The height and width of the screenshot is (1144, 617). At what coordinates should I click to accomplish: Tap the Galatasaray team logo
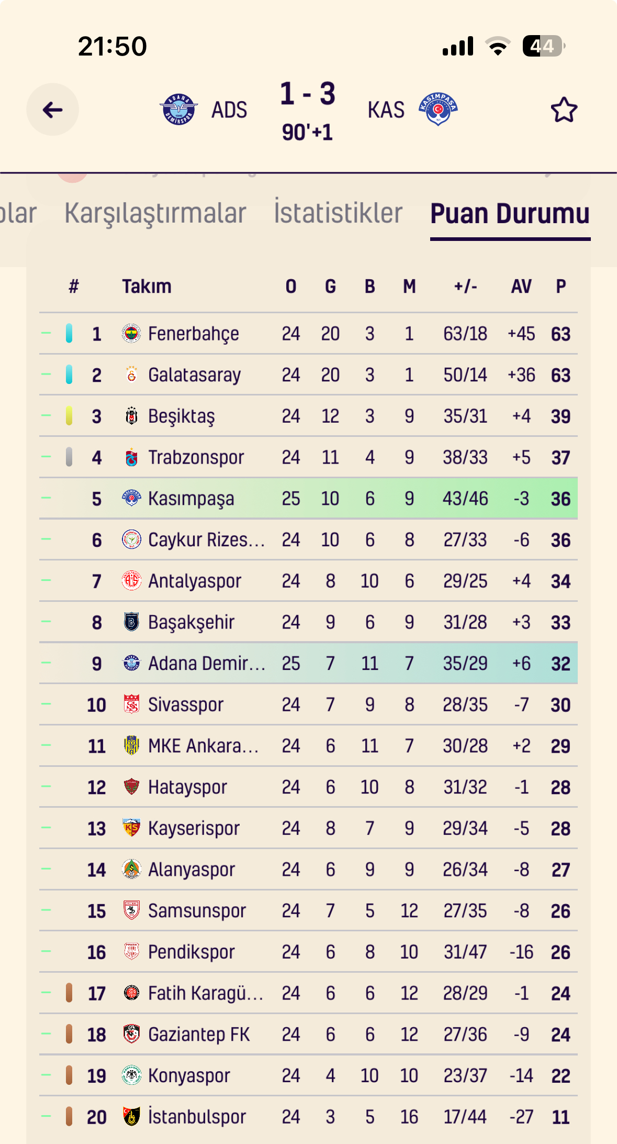pos(131,375)
